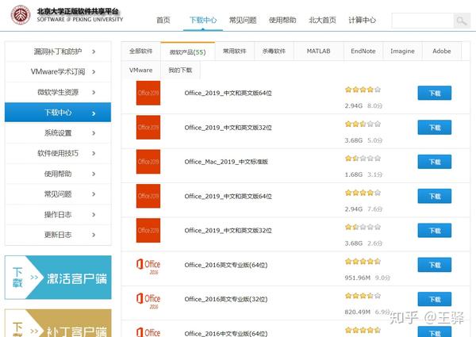Screen dimensions: 476x337
Task: Switch to the 我的下载 tab
Action: click(x=180, y=70)
